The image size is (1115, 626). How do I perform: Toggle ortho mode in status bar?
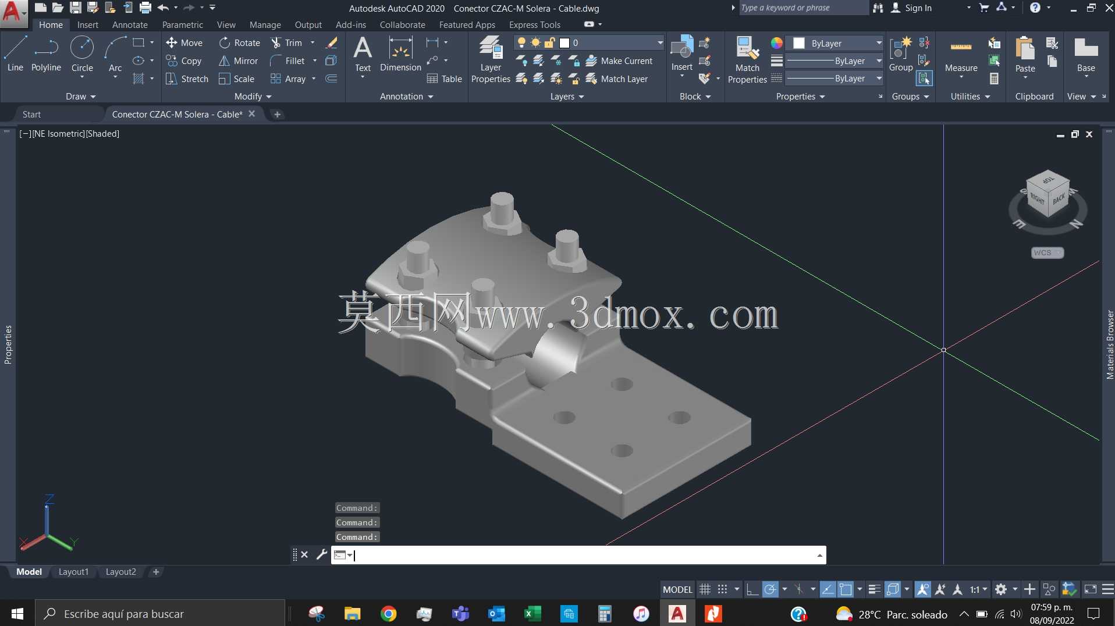click(752, 589)
